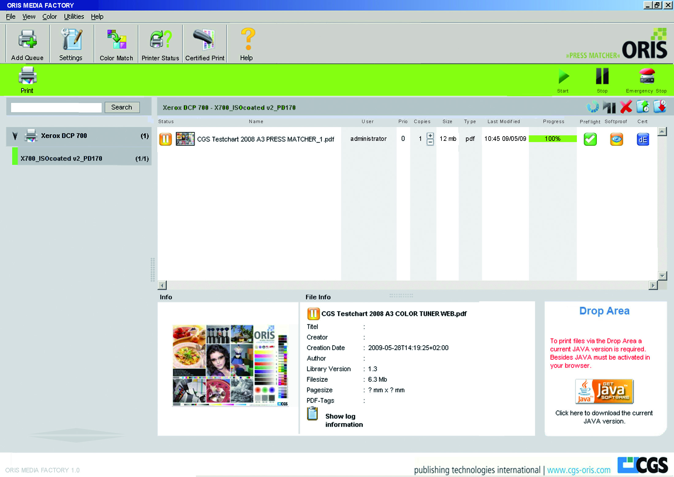674x477 pixels.
Task: Open the dE Cert icon for job
Action: tap(643, 139)
